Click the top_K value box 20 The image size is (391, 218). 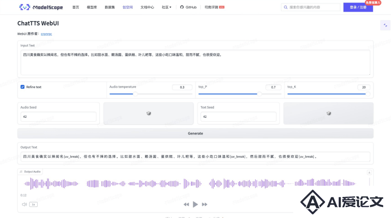364,87
